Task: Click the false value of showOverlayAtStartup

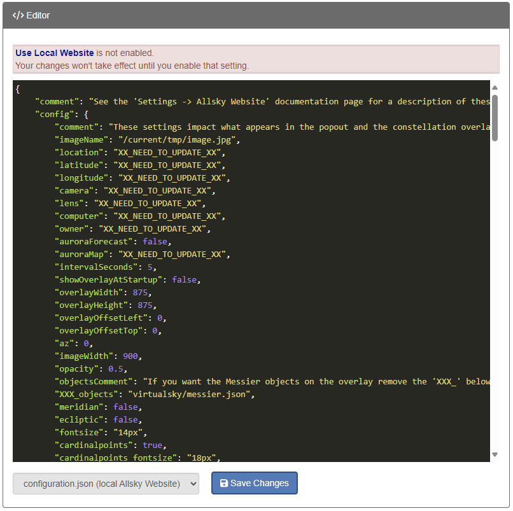Action: (x=185, y=280)
